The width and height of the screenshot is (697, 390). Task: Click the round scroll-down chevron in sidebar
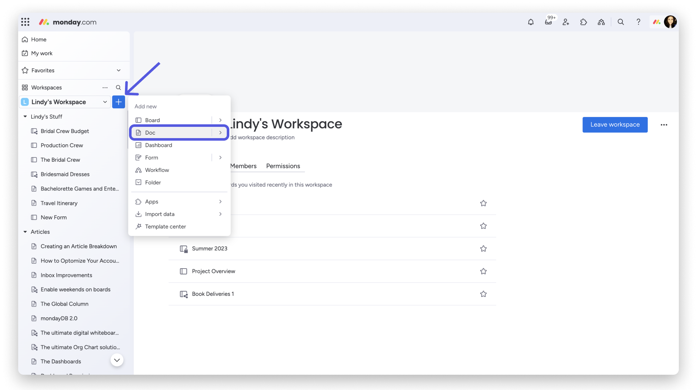(x=117, y=360)
